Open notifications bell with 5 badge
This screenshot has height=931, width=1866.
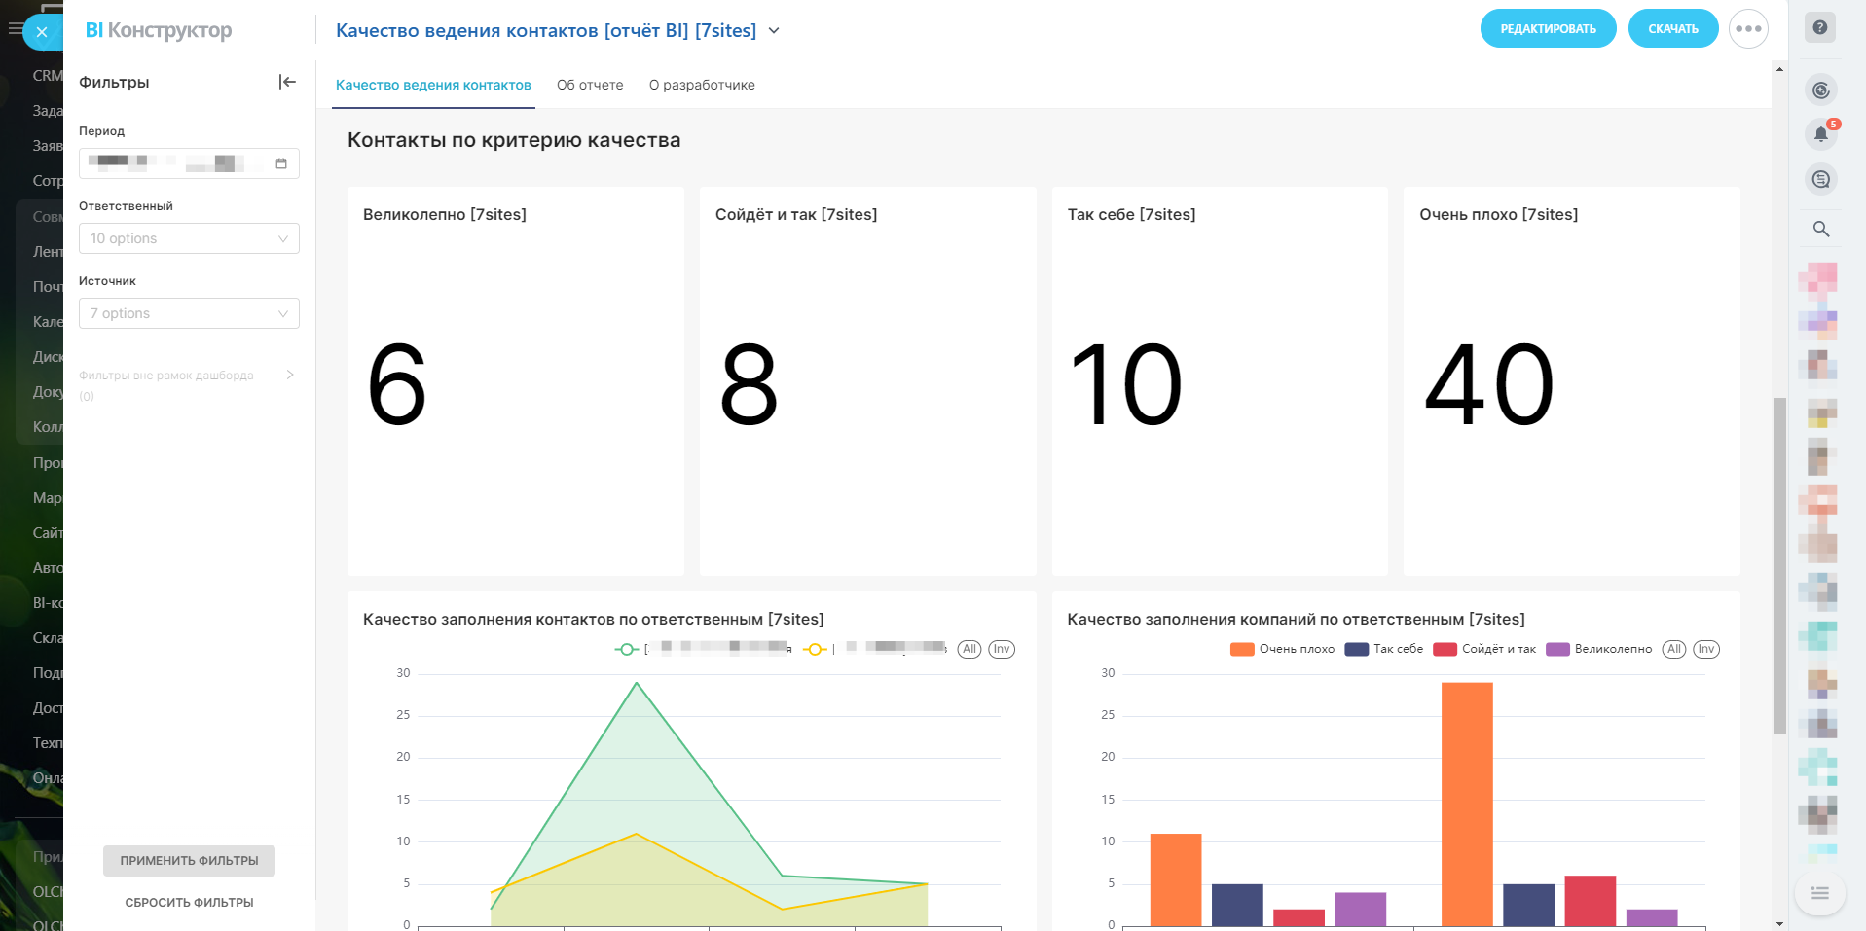(1820, 134)
